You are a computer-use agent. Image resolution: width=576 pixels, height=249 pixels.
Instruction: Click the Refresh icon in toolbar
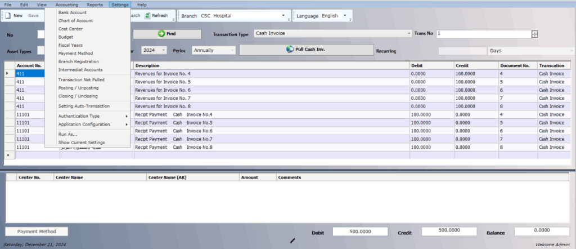(x=147, y=16)
